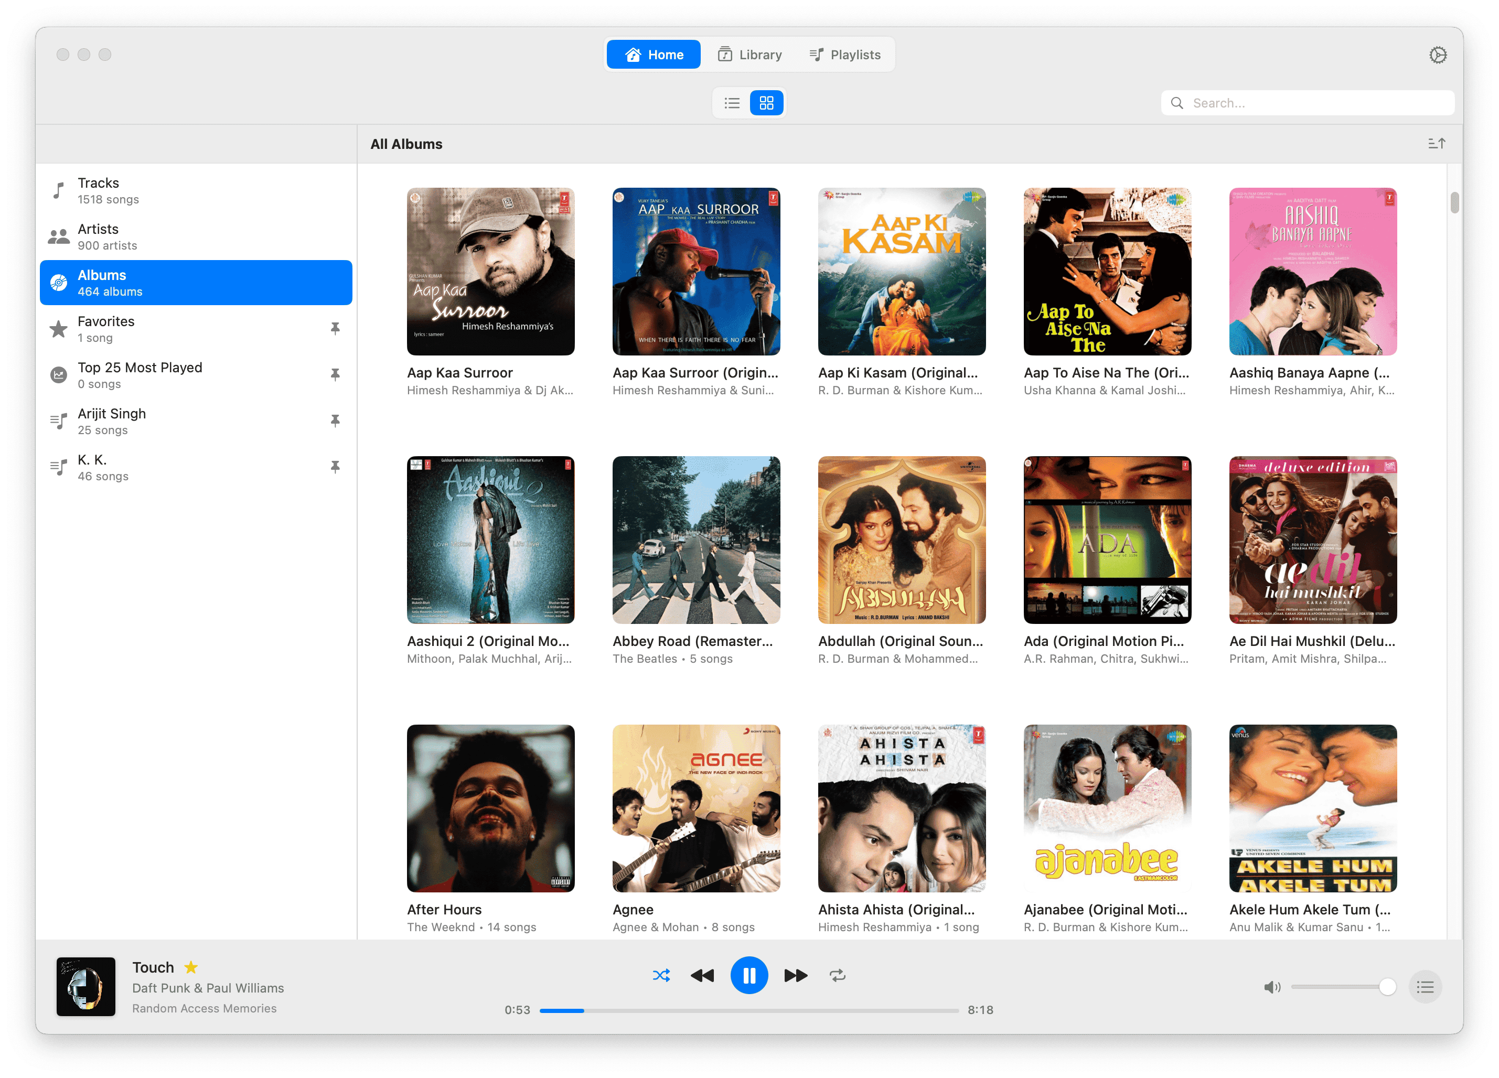Open the Aap Kaa Surroor album cover
Screen dimensions: 1499x1078
tap(490, 272)
